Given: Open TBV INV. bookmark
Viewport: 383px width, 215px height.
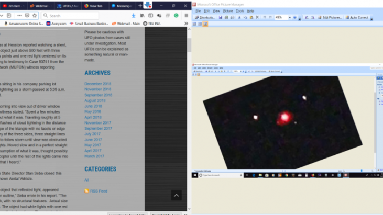Looking at the screenshot, I should [x=152, y=24].
